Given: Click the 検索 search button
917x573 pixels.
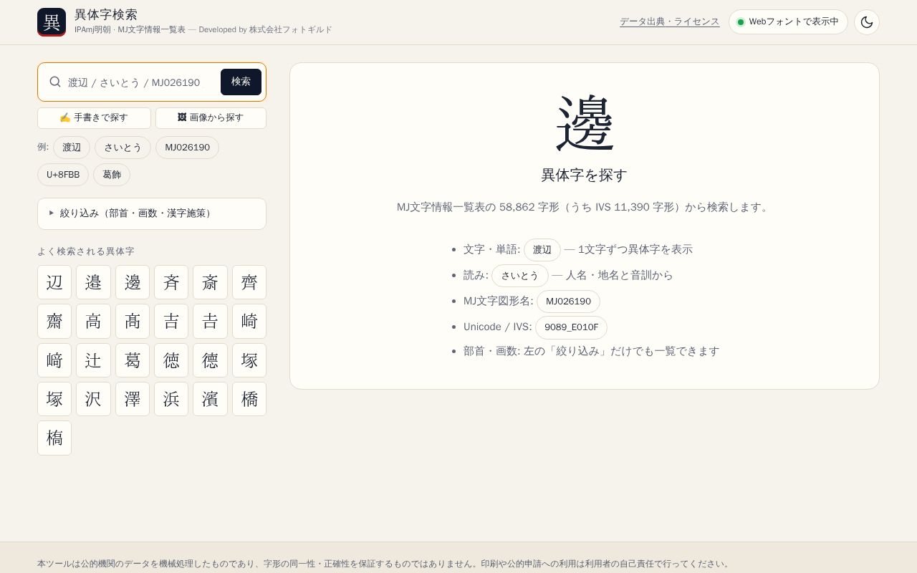Looking at the screenshot, I should coord(241,82).
